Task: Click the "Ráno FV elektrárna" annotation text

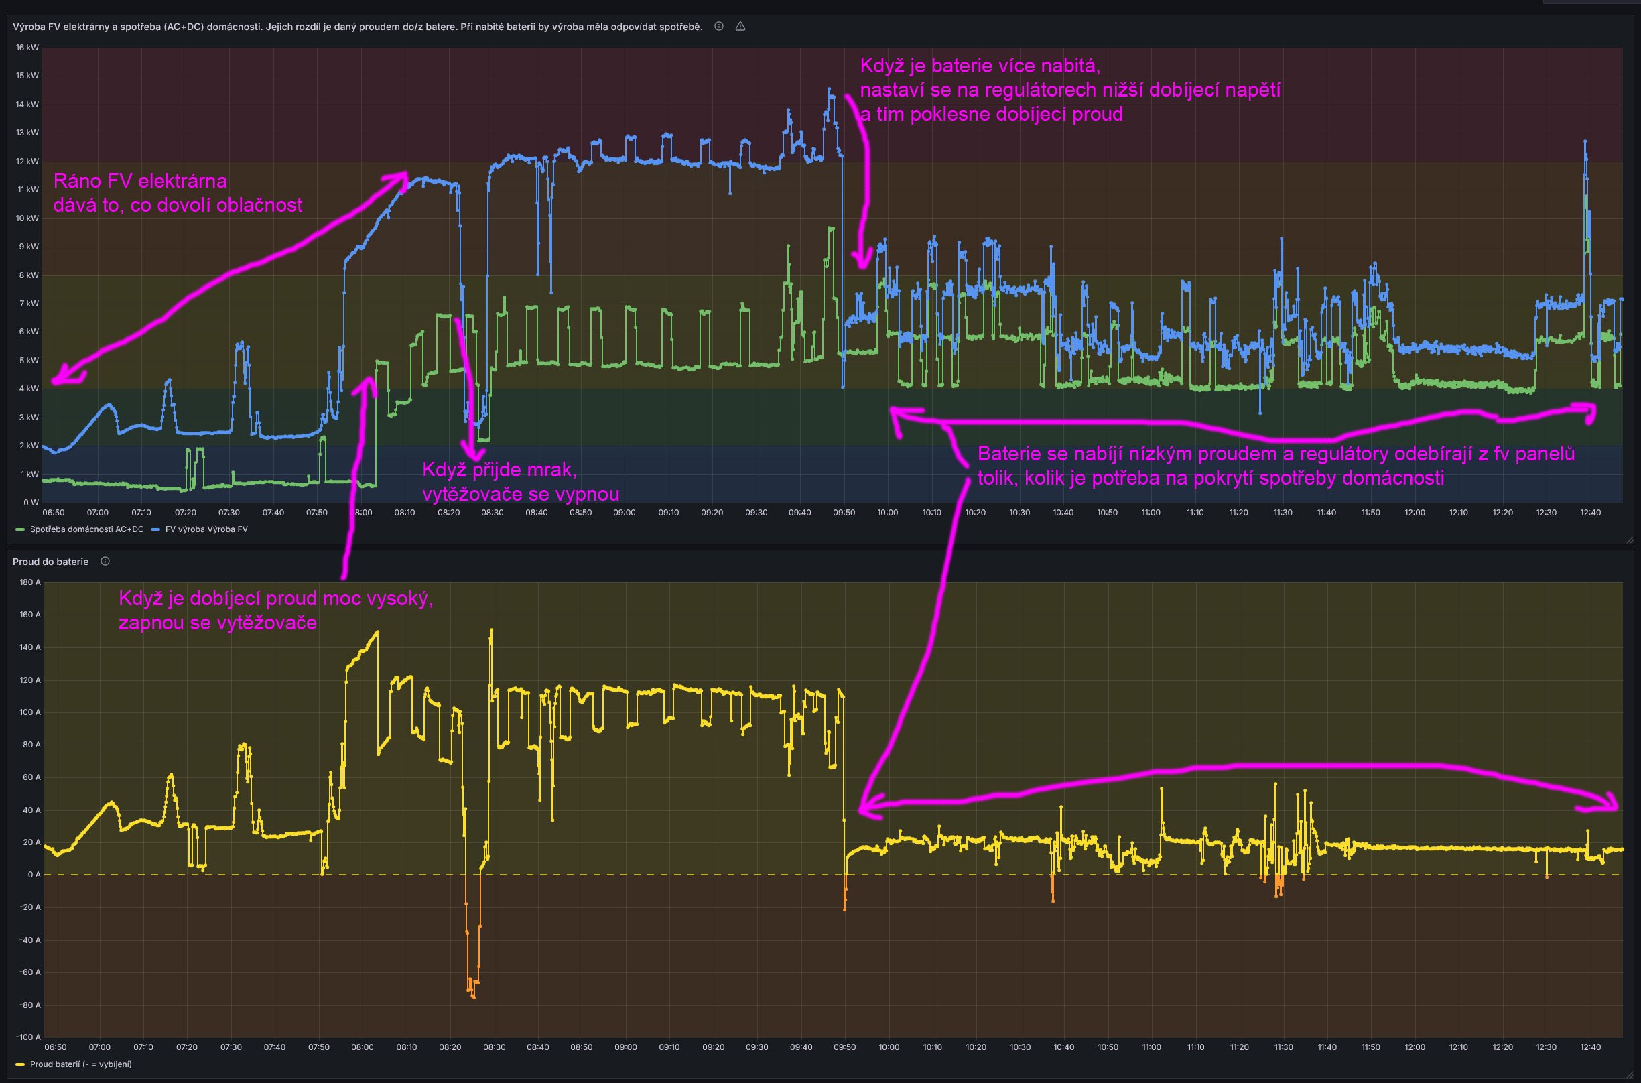Action: 140,181
